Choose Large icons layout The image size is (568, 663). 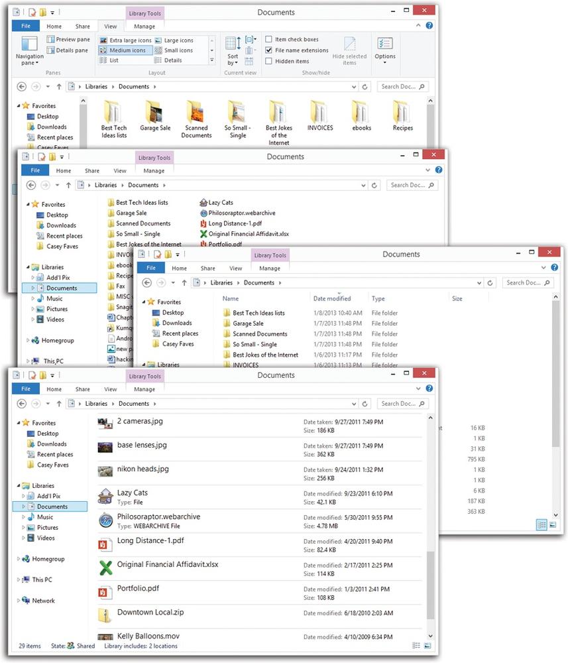pos(174,40)
